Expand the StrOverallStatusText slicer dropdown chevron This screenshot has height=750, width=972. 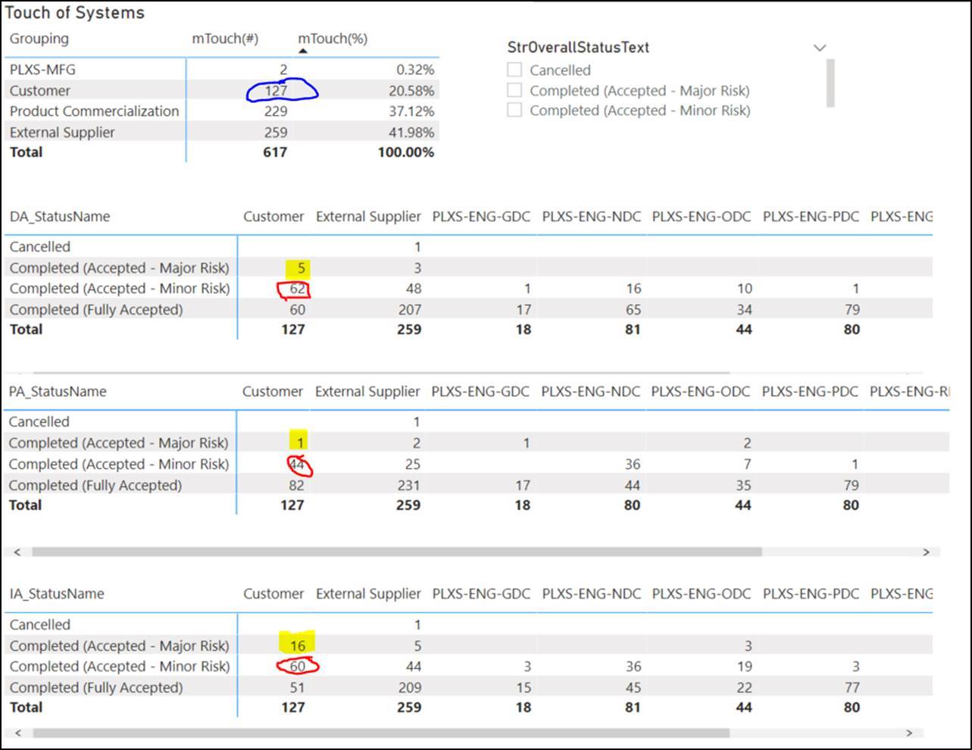819,48
